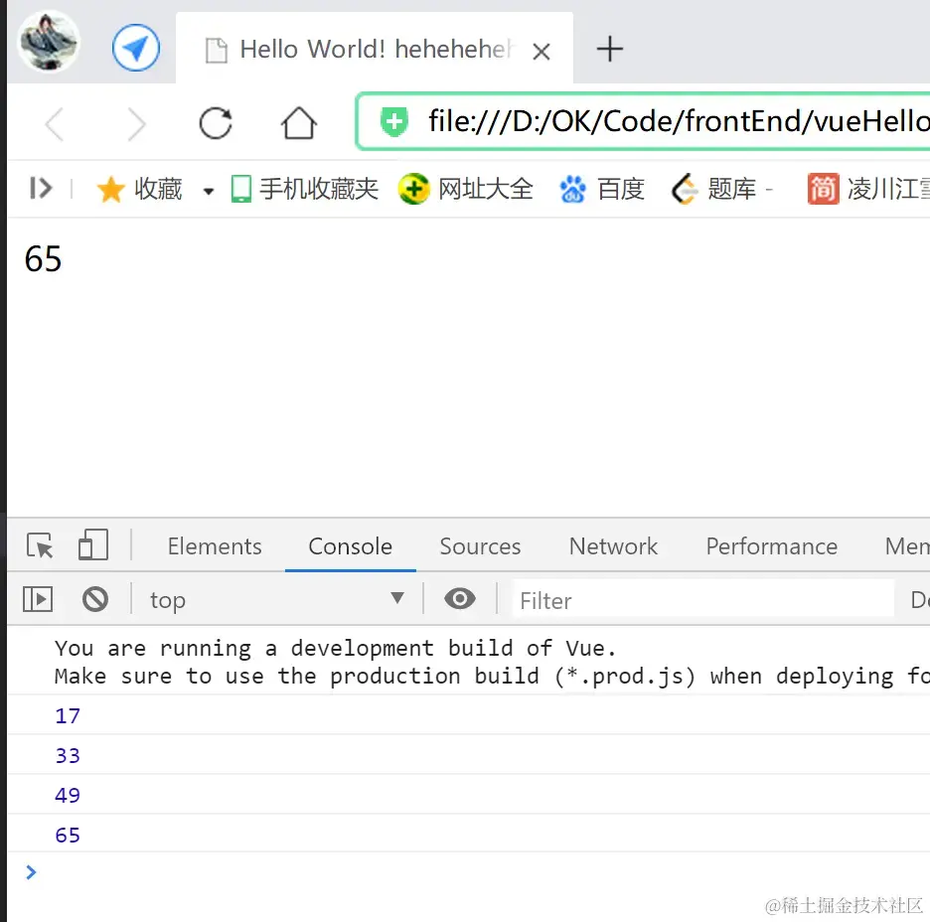The width and height of the screenshot is (930, 922).
Task: Show the console sidebar
Action: pyautogui.click(x=38, y=599)
